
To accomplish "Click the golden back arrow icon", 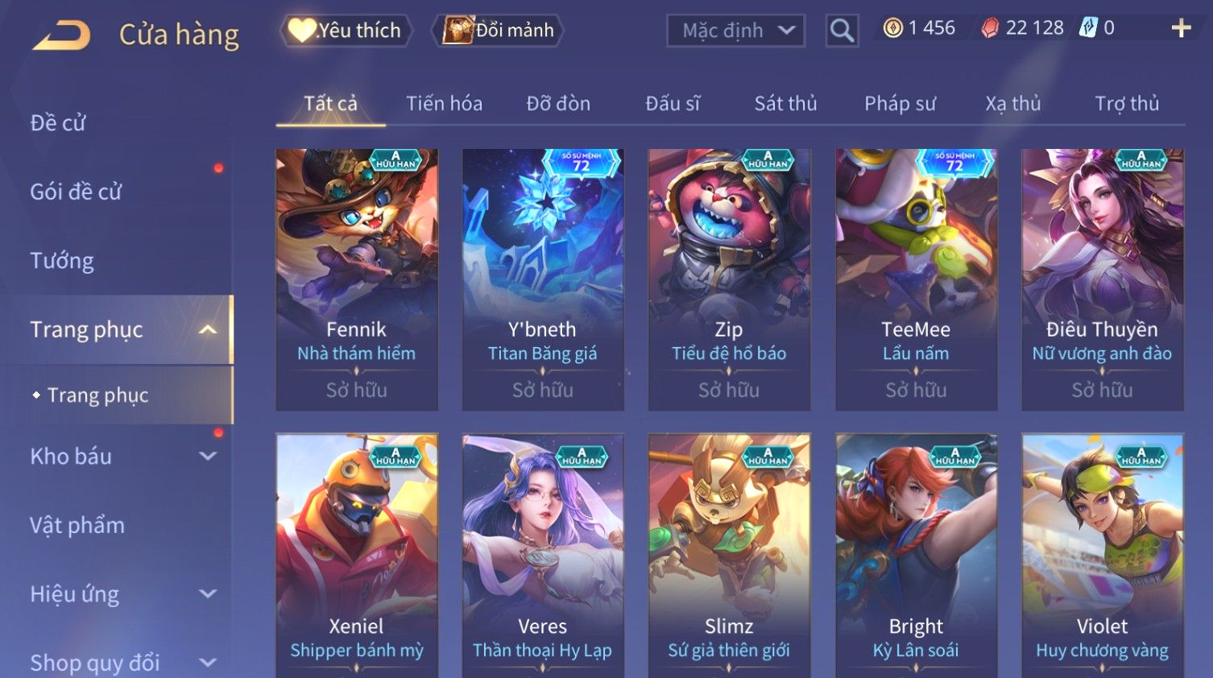I will point(61,35).
